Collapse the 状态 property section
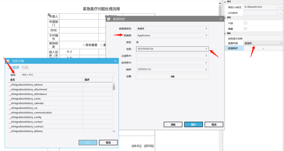Image resolution: width=284 pixels, height=151 pixels. [225, 18]
